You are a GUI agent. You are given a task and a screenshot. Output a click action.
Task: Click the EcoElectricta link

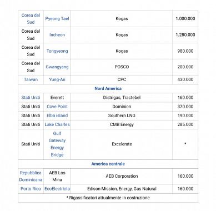57,189
